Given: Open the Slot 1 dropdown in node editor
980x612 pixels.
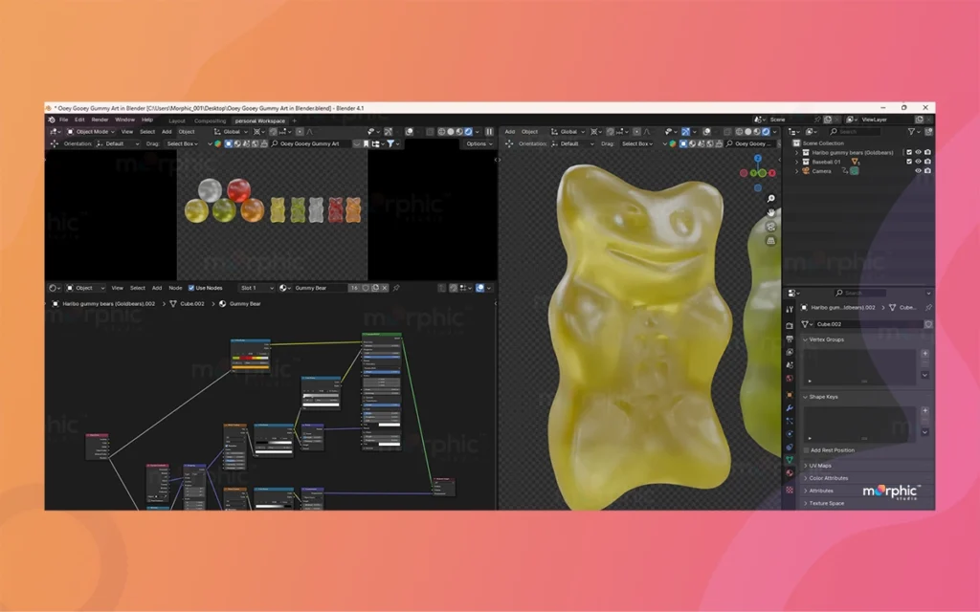Looking at the screenshot, I should [x=257, y=288].
